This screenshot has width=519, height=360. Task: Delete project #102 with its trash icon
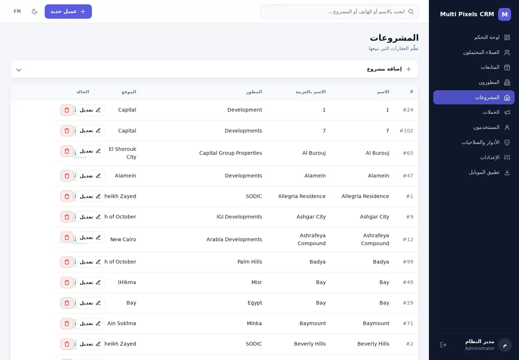(x=67, y=131)
